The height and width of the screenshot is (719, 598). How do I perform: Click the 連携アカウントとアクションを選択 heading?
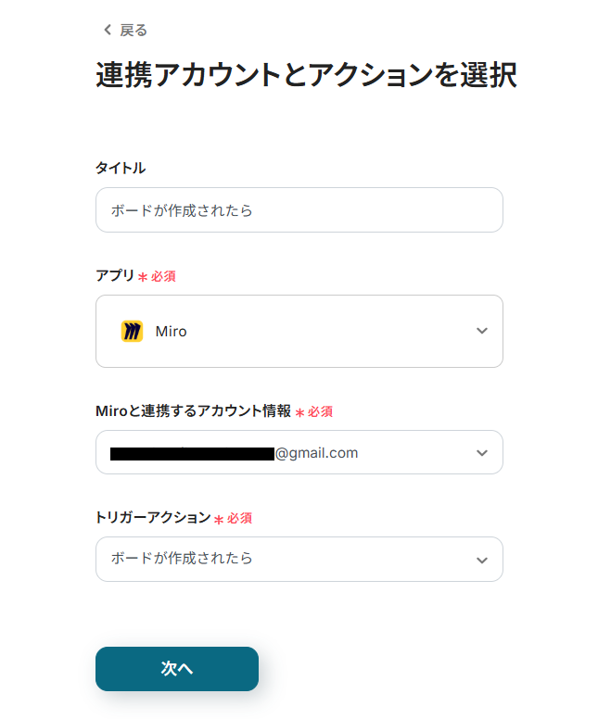[x=306, y=76]
